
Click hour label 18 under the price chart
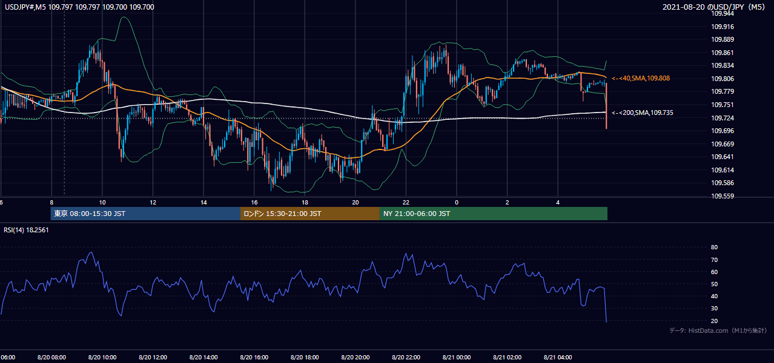tap(305, 202)
